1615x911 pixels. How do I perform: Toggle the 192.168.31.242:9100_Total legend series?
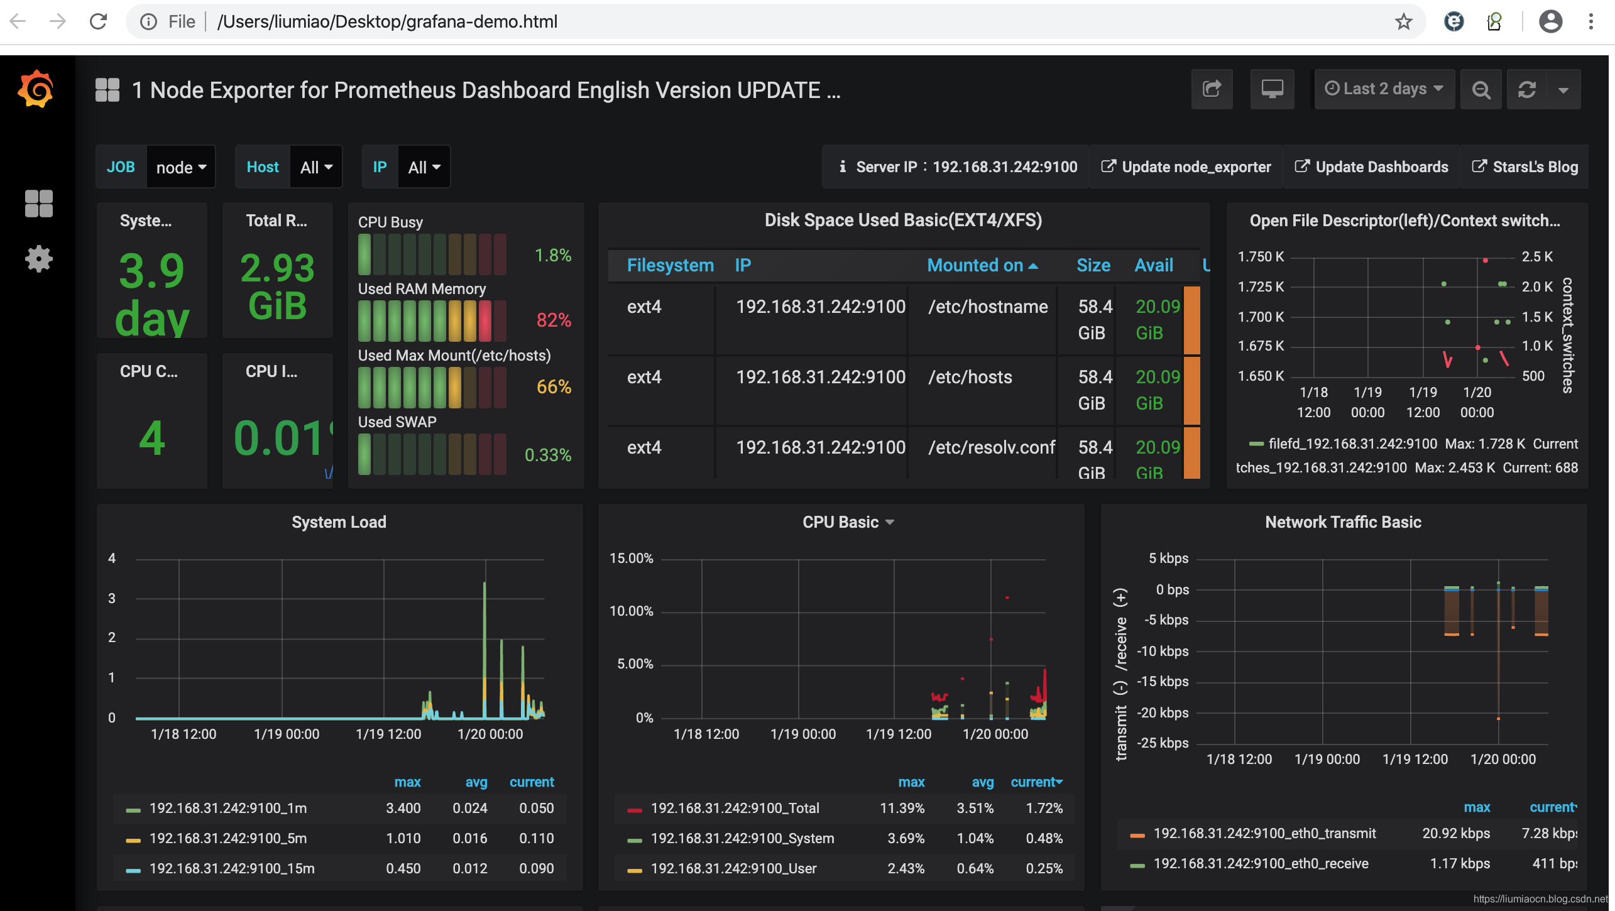click(x=735, y=808)
